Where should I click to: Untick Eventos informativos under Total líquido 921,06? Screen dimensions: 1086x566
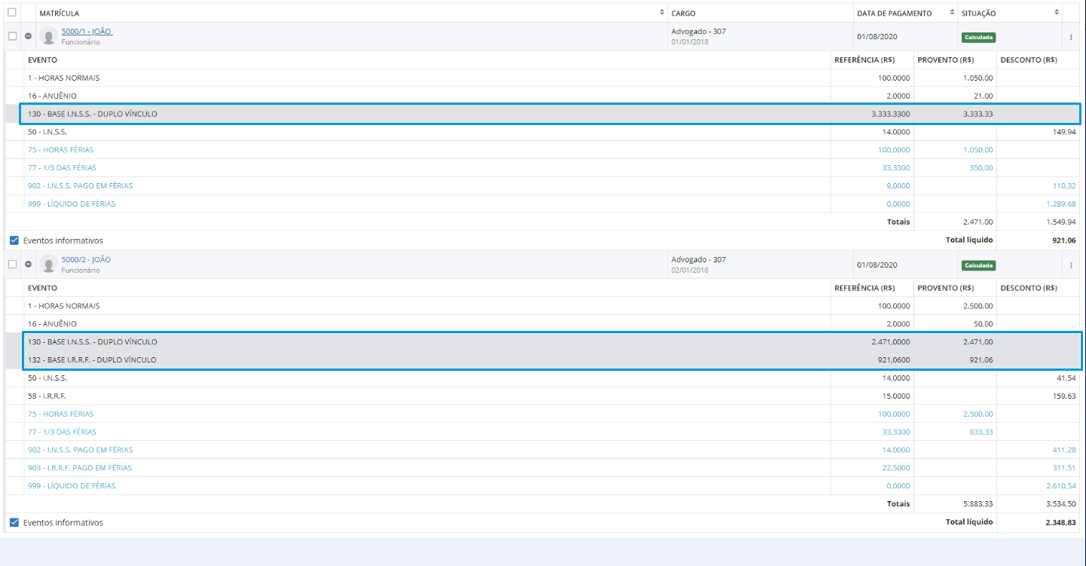click(14, 240)
